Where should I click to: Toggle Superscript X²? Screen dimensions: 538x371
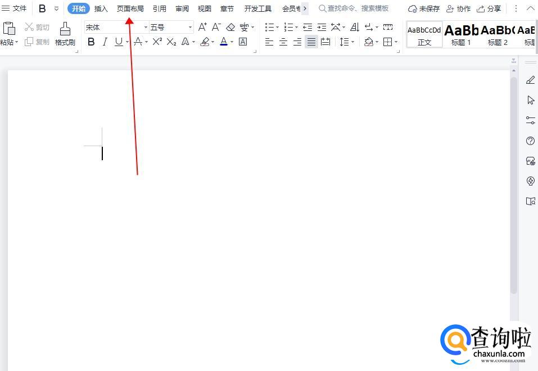tap(157, 42)
